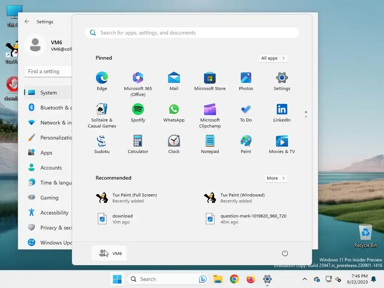Click the VM6 user account button
The height and width of the screenshot is (288, 384).
coord(109,253)
